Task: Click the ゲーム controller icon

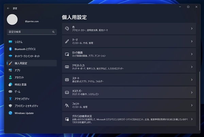Action: tap(11, 92)
